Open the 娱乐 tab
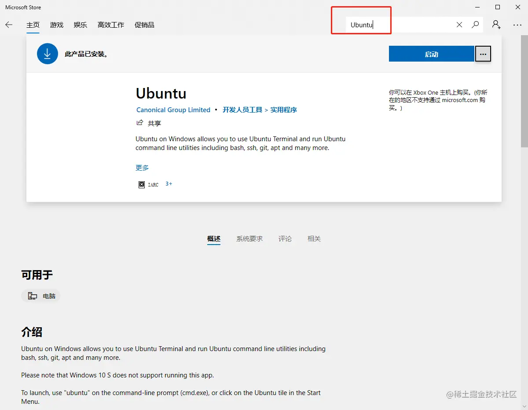Image resolution: width=528 pixels, height=410 pixels. 81,25
